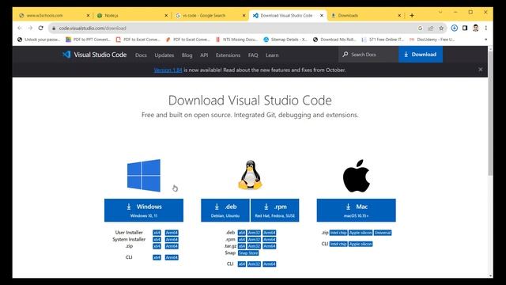Select User Installer x64

(157, 233)
